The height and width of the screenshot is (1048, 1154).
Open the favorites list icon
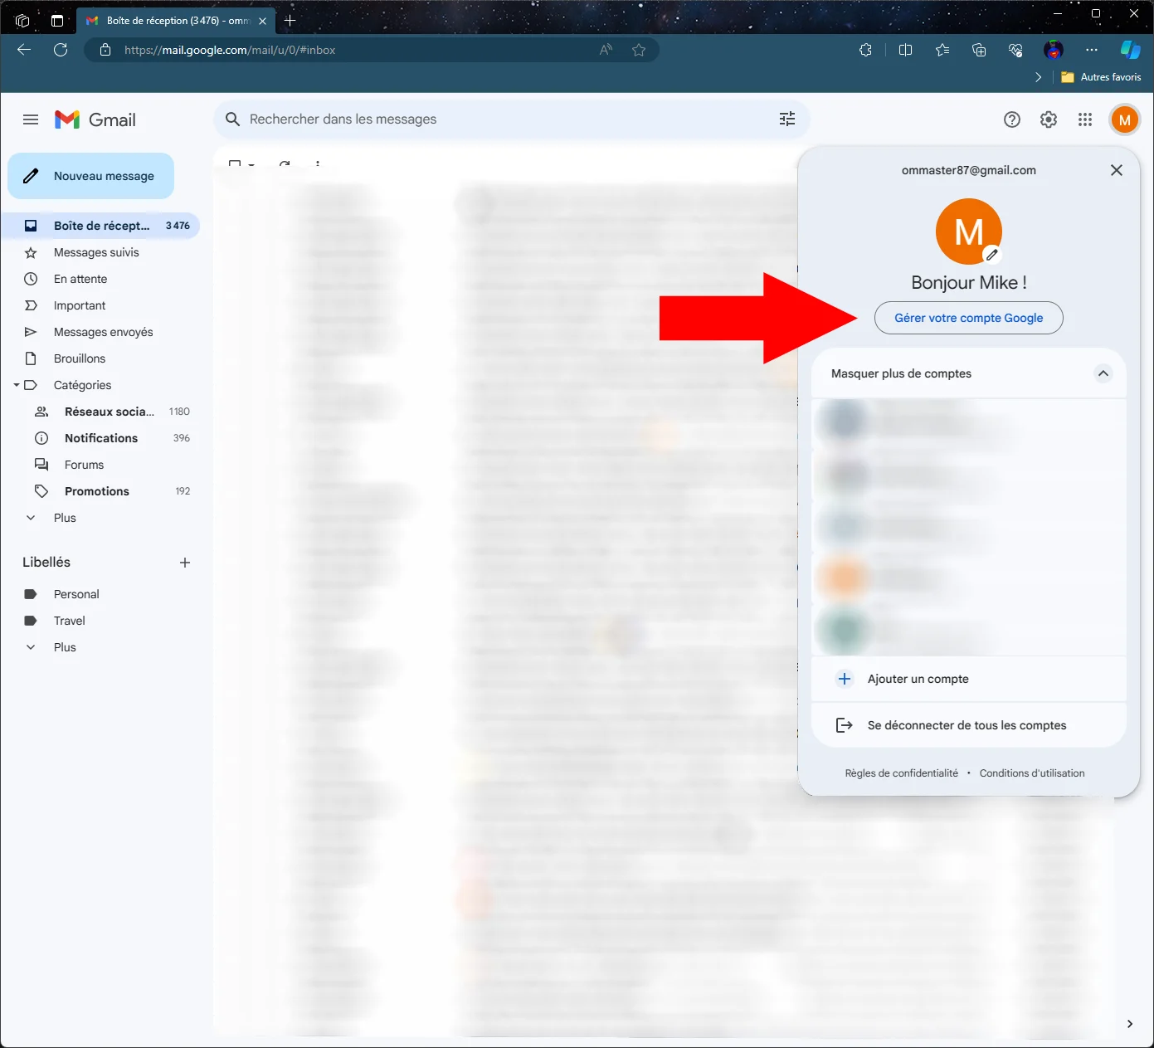[x=942, y=50]
